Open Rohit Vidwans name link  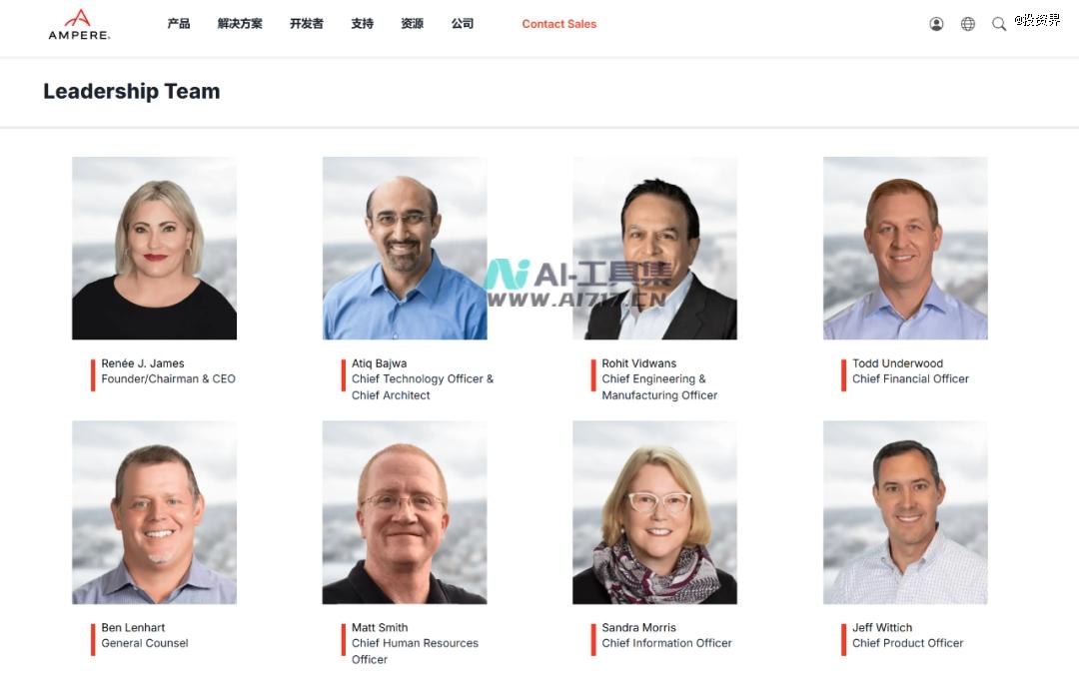638,363
